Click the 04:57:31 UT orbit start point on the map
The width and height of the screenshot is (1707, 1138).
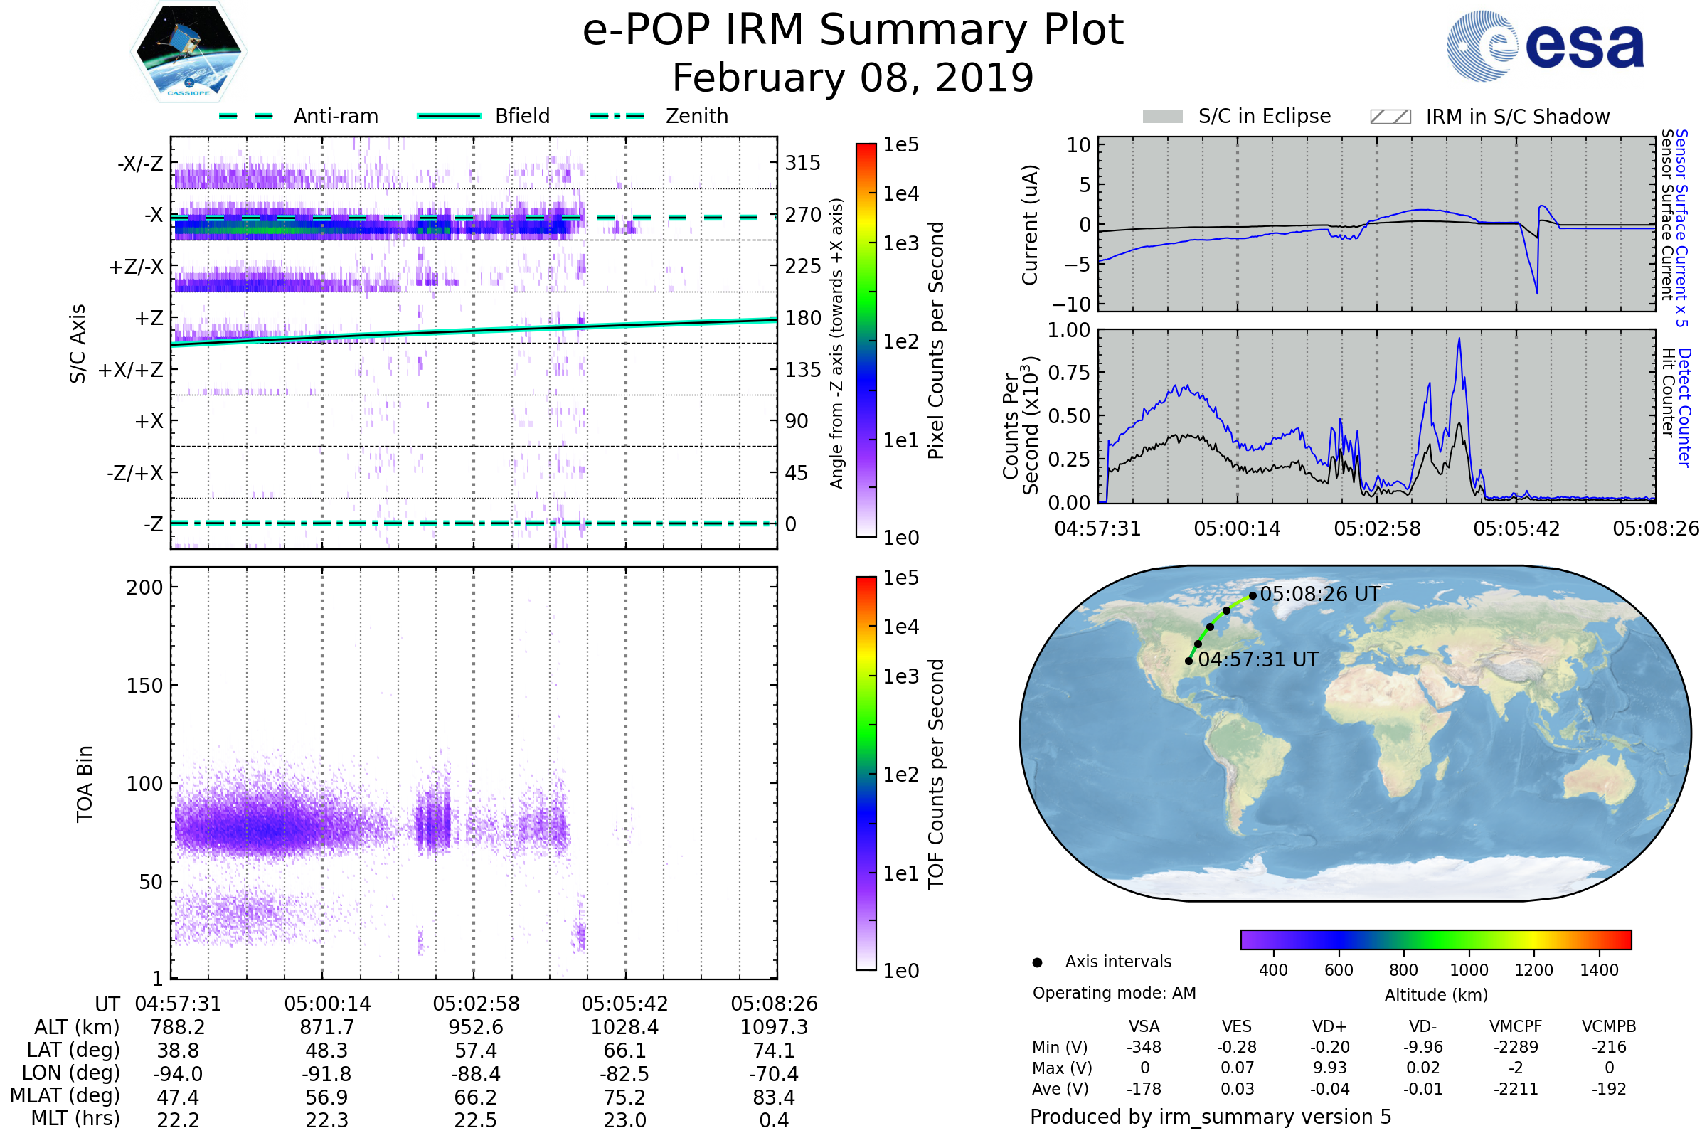coord(1188,661)
